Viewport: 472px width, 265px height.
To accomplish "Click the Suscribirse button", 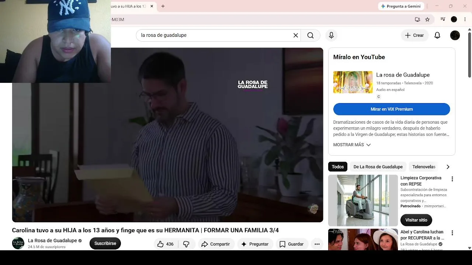I will point(105,244).
